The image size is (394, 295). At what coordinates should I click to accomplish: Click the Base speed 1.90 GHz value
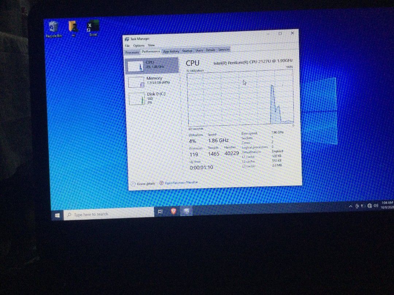coord(277,132)
